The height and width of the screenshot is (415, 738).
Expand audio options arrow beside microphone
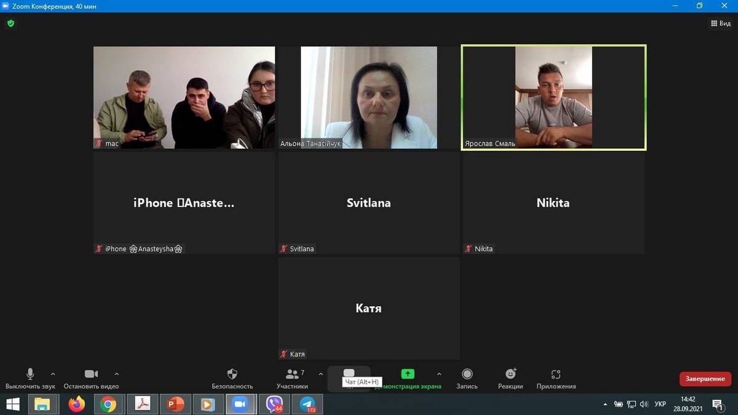point(53,374)
